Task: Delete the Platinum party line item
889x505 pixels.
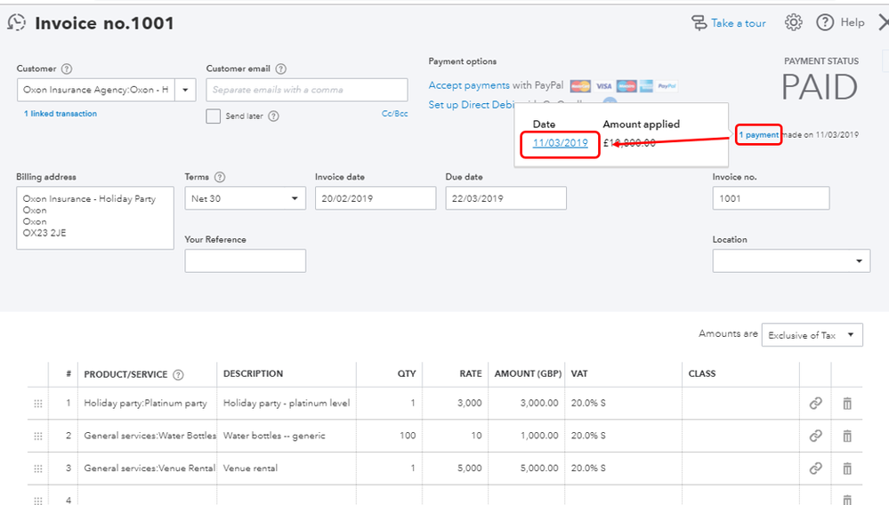Action: pyautogui.click(x=847, y=403)
